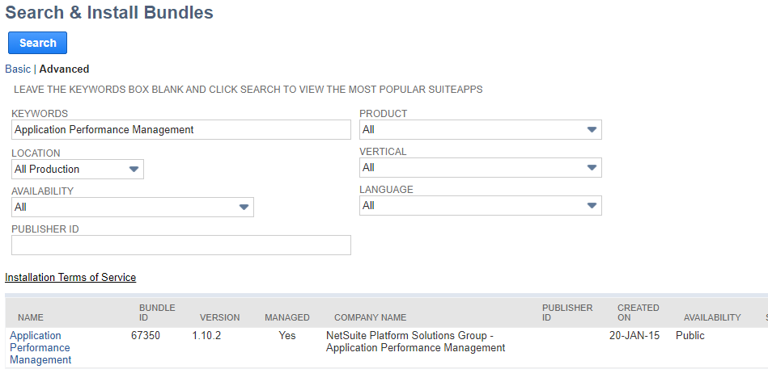Open the Availability dropdown
Viewport: 768px width, 386px height.
133,208
